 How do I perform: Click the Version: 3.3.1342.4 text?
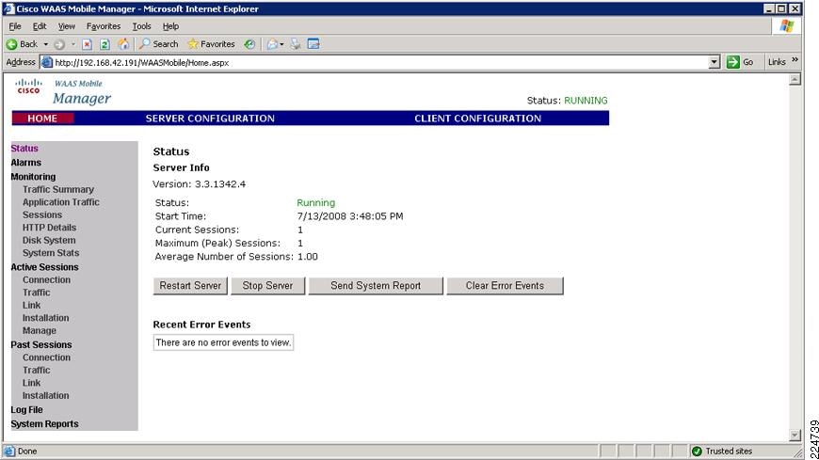(x=199, y=184)
